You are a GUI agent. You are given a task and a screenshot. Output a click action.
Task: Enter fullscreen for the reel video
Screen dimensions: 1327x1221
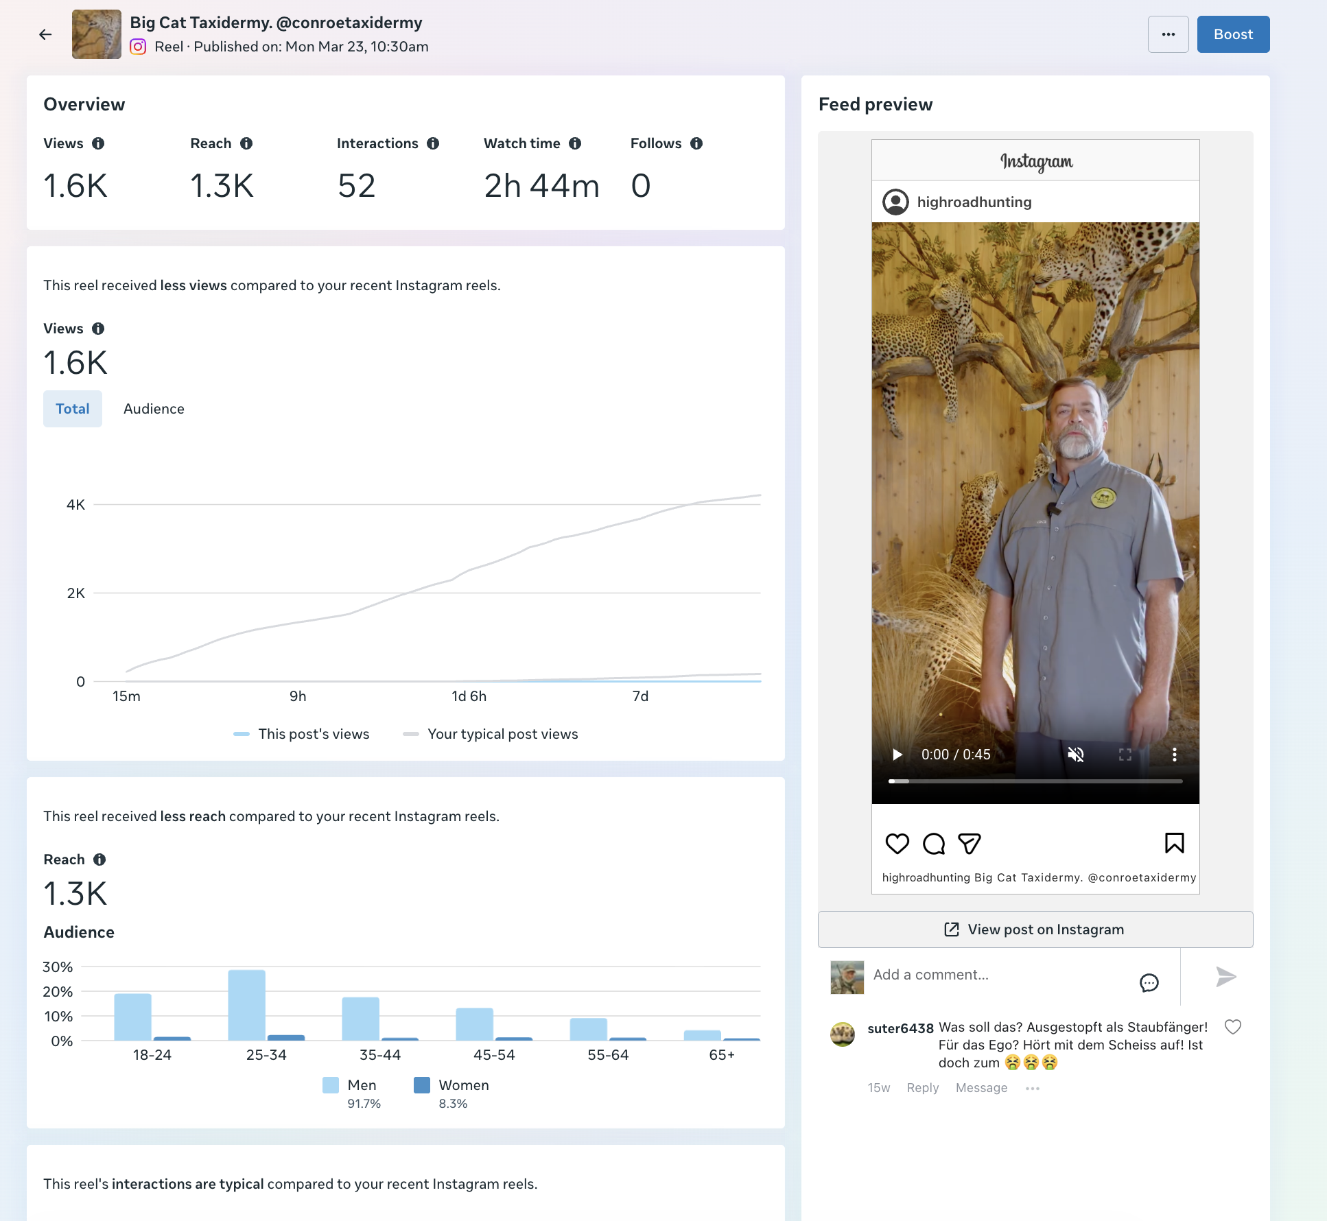1125,755
